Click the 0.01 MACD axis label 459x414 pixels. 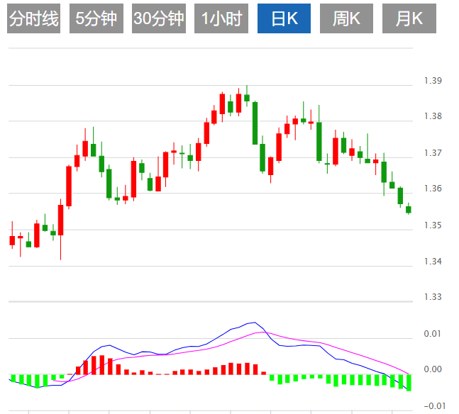click(x=432, y=334)
